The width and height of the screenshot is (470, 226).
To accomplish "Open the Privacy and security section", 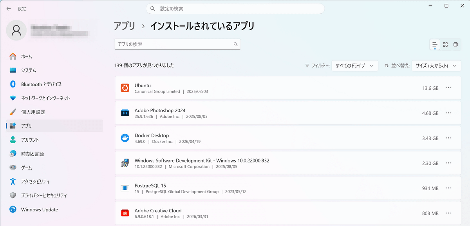I will pyautogui.click(x=44, y=195).
